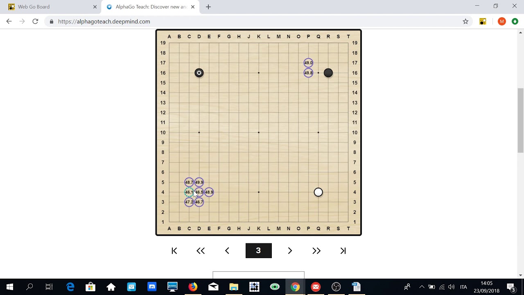Open the home icon app on taskbar

pos(111,287)
